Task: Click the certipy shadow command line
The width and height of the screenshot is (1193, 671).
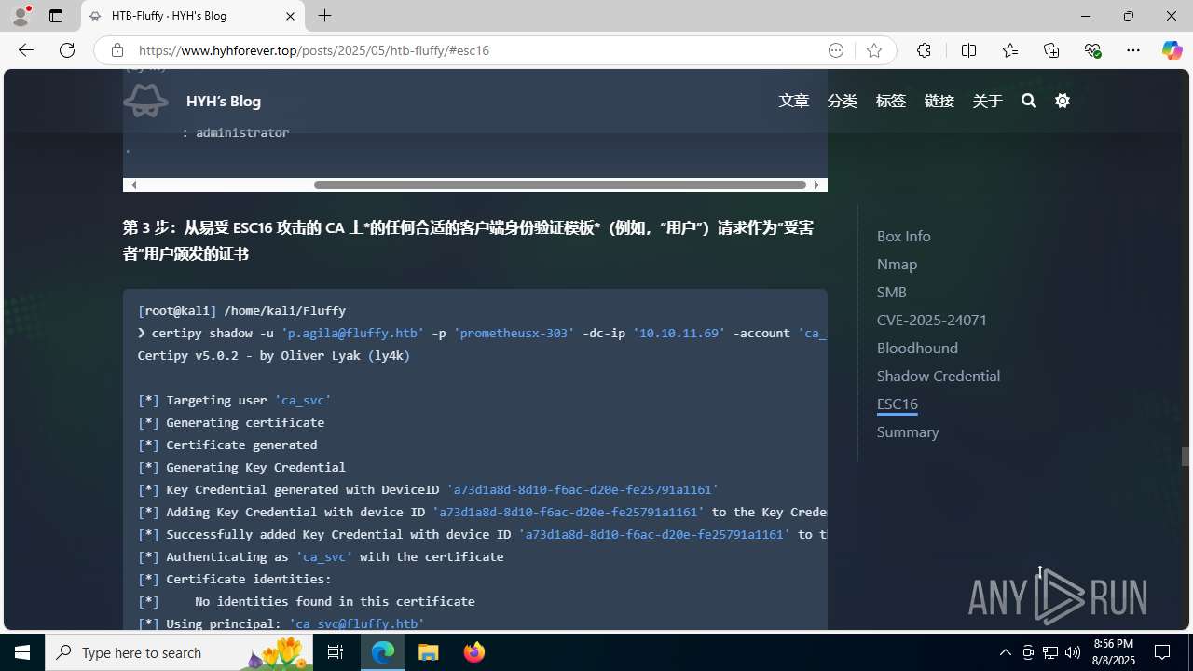Action: pyautogui.click(x=482, y=333)
